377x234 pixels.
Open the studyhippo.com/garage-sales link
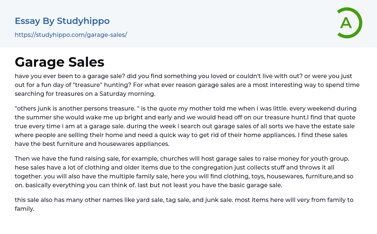71,35
